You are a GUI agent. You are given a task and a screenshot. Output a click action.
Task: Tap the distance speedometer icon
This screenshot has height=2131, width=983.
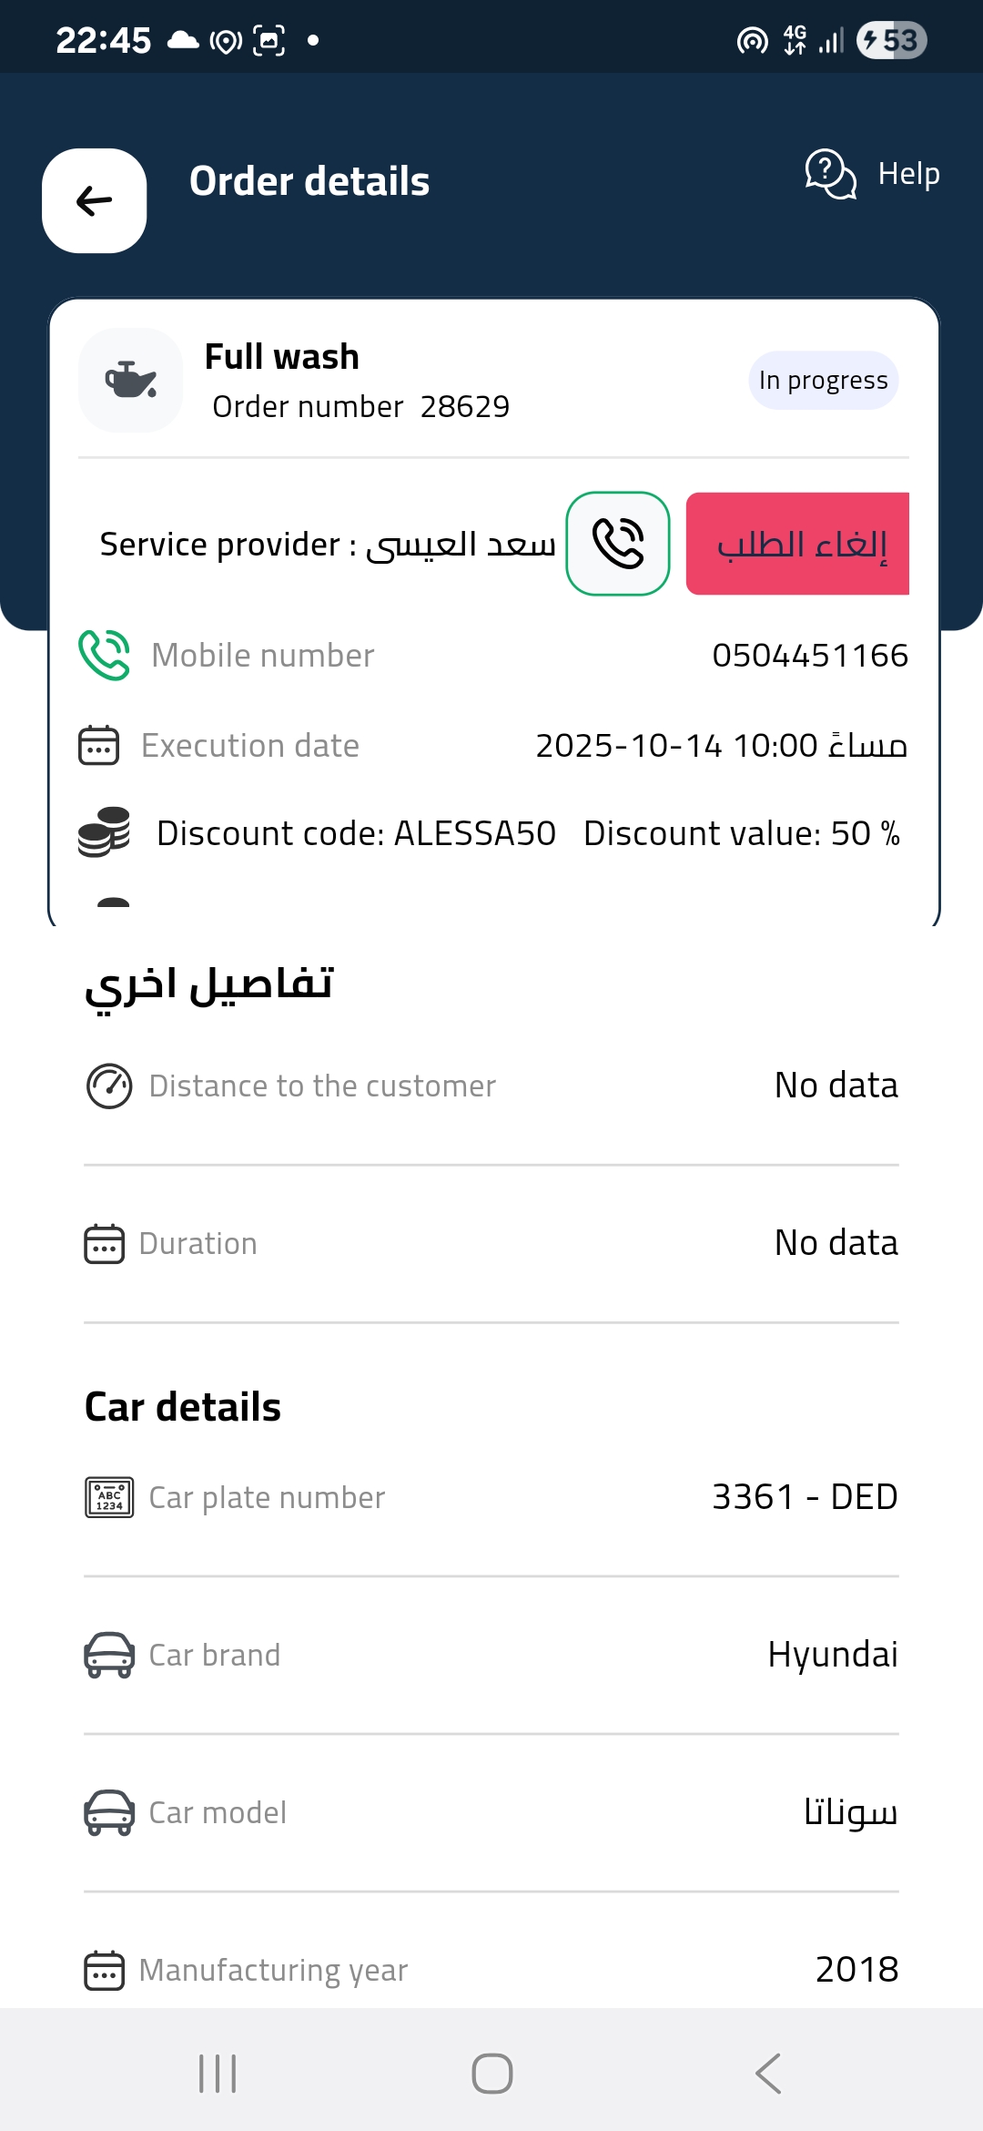(109, 1086)
